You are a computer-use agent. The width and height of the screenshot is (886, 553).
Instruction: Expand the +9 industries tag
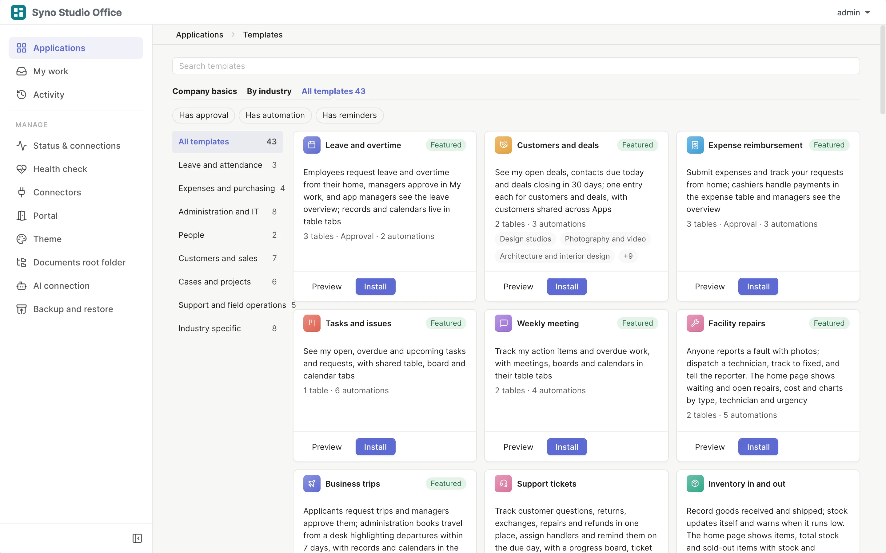pyautogui.click(x=628, y=256)
